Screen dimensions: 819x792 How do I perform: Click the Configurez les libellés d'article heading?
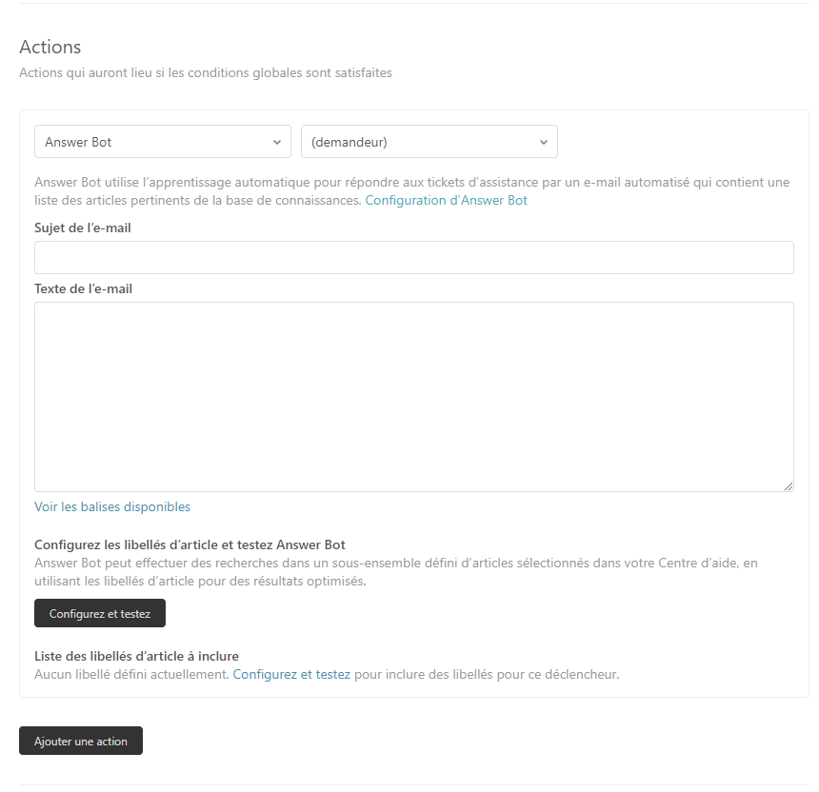190,544
